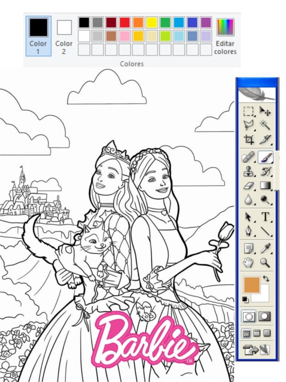Pick light turquoise palette color
The width and height of the screenshot is (286, 382).
[179, 36]
